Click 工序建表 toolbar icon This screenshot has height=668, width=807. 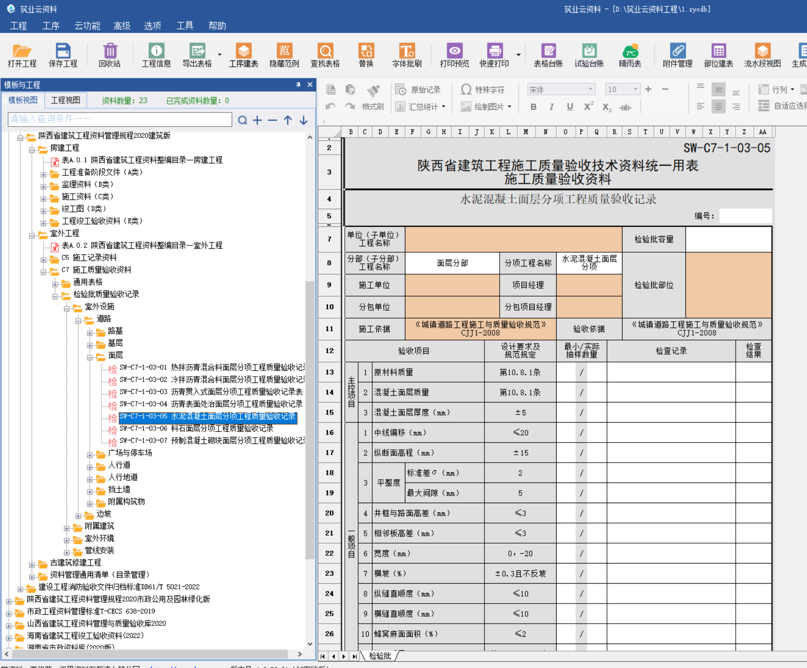[x=243, y=55]
